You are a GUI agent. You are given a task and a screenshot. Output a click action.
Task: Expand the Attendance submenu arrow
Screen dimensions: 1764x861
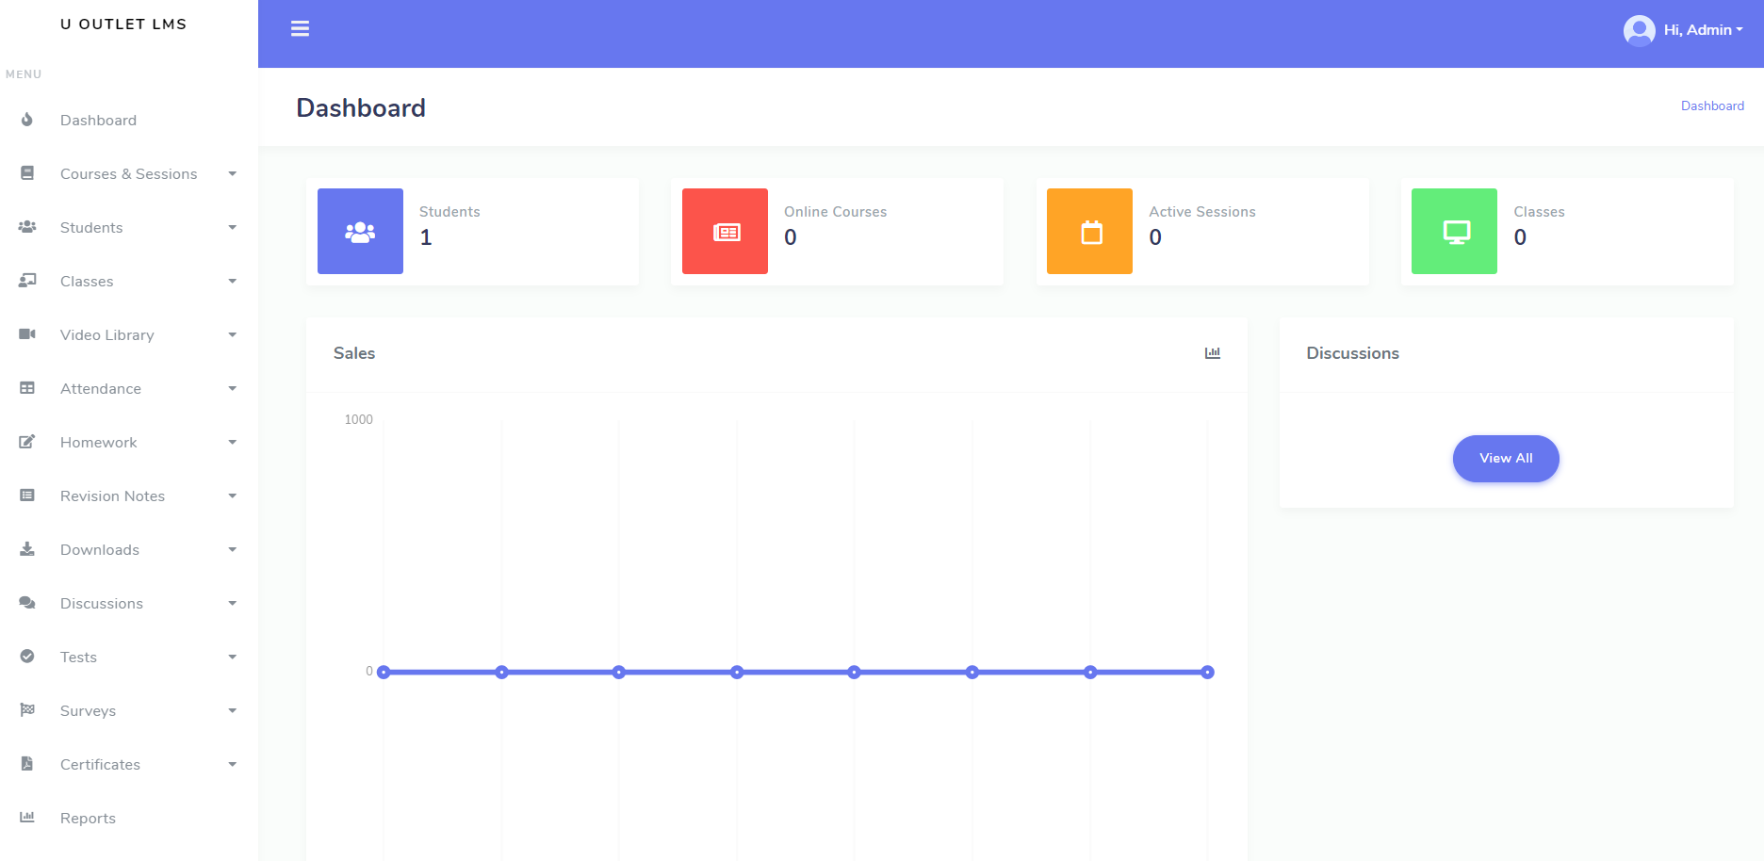[x=232, y=389]
